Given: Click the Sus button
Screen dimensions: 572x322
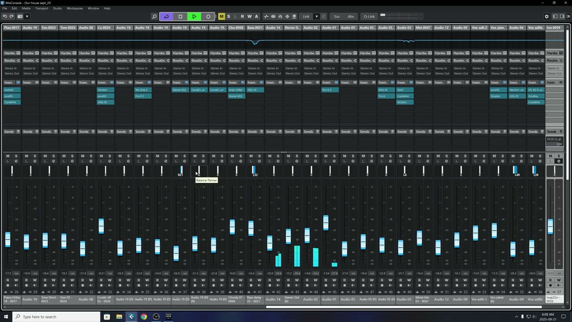Looking at the screenshot, I should pyautogui.click(x=337, y=17).
